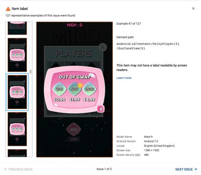201x175 pixels.
Task: Close the Item label dialog with X
Action: (x=193, y=8)
